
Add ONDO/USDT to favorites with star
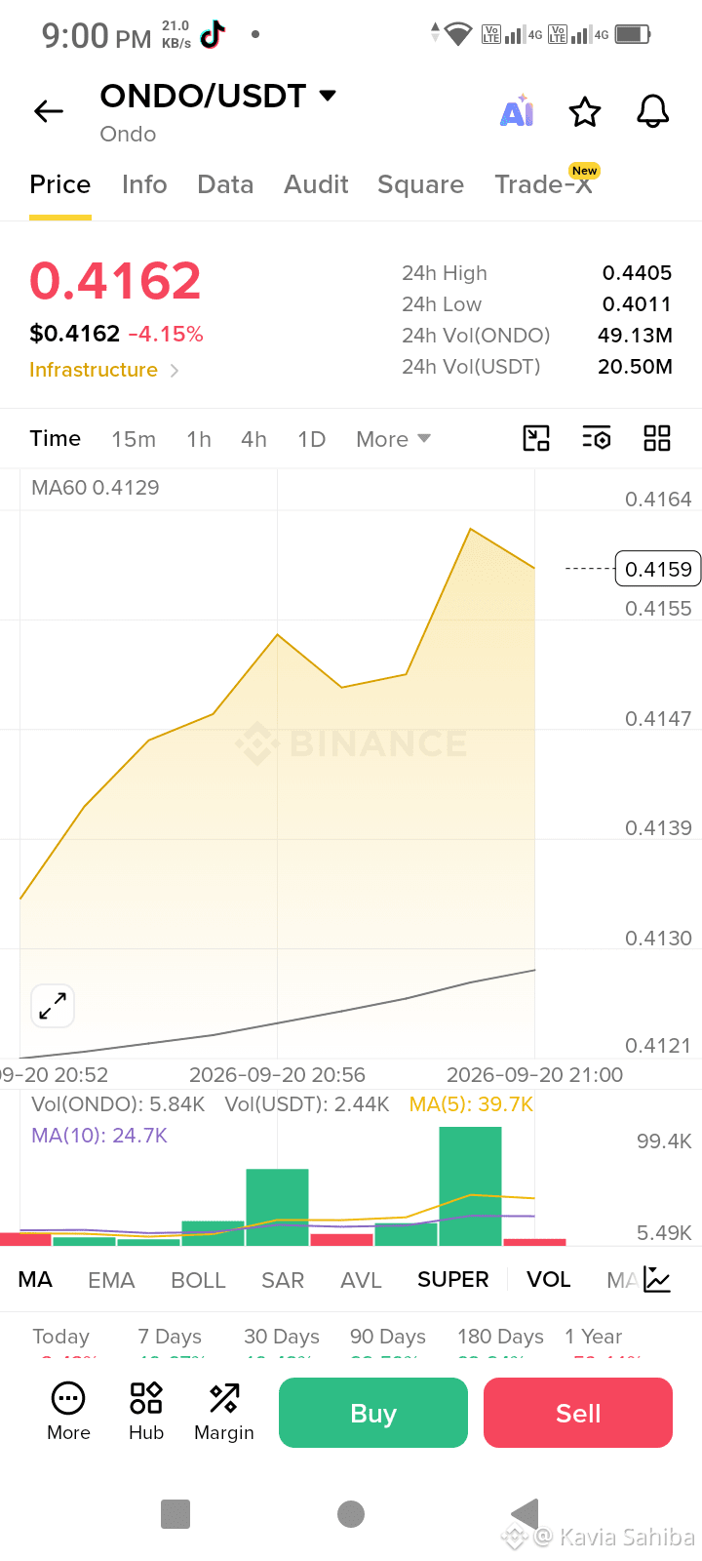[x=585, y=111]
